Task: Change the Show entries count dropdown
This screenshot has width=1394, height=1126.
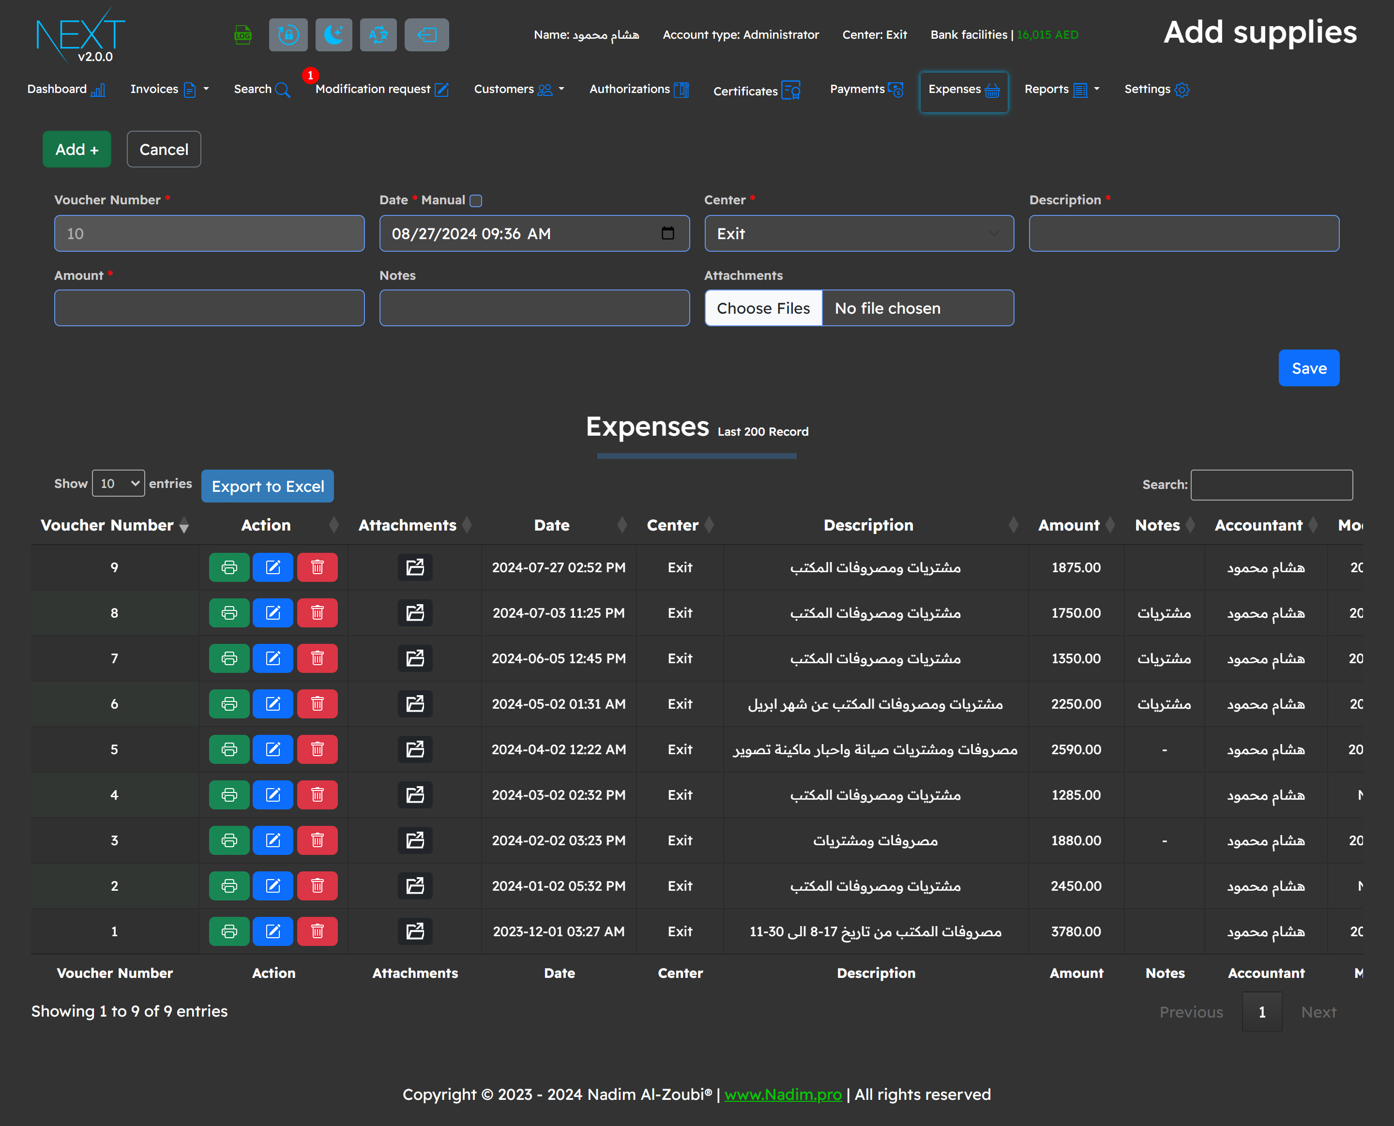Action: pos(119,483)
